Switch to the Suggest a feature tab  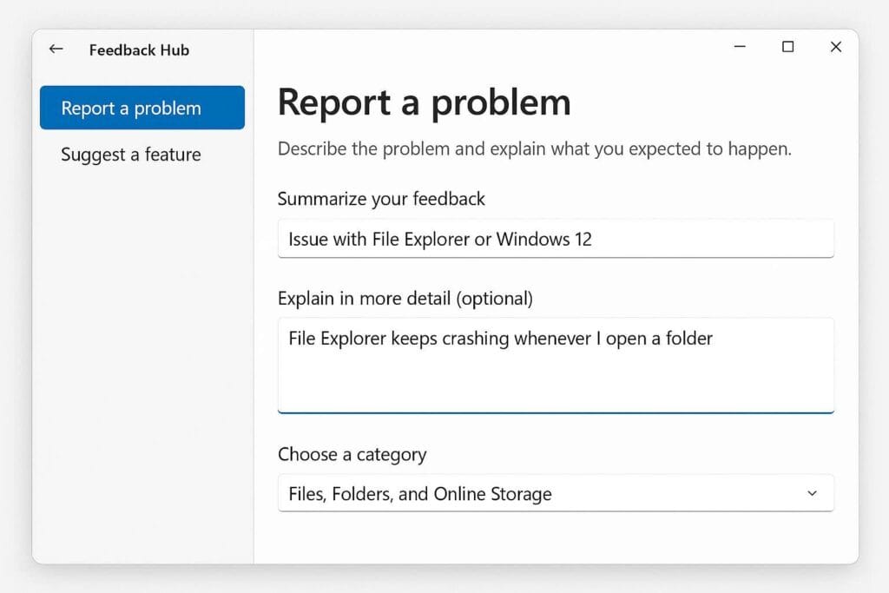pyautogui.click(x=131, y=155)
